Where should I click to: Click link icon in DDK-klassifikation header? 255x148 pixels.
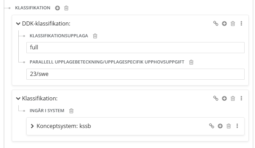coord(216,23)
